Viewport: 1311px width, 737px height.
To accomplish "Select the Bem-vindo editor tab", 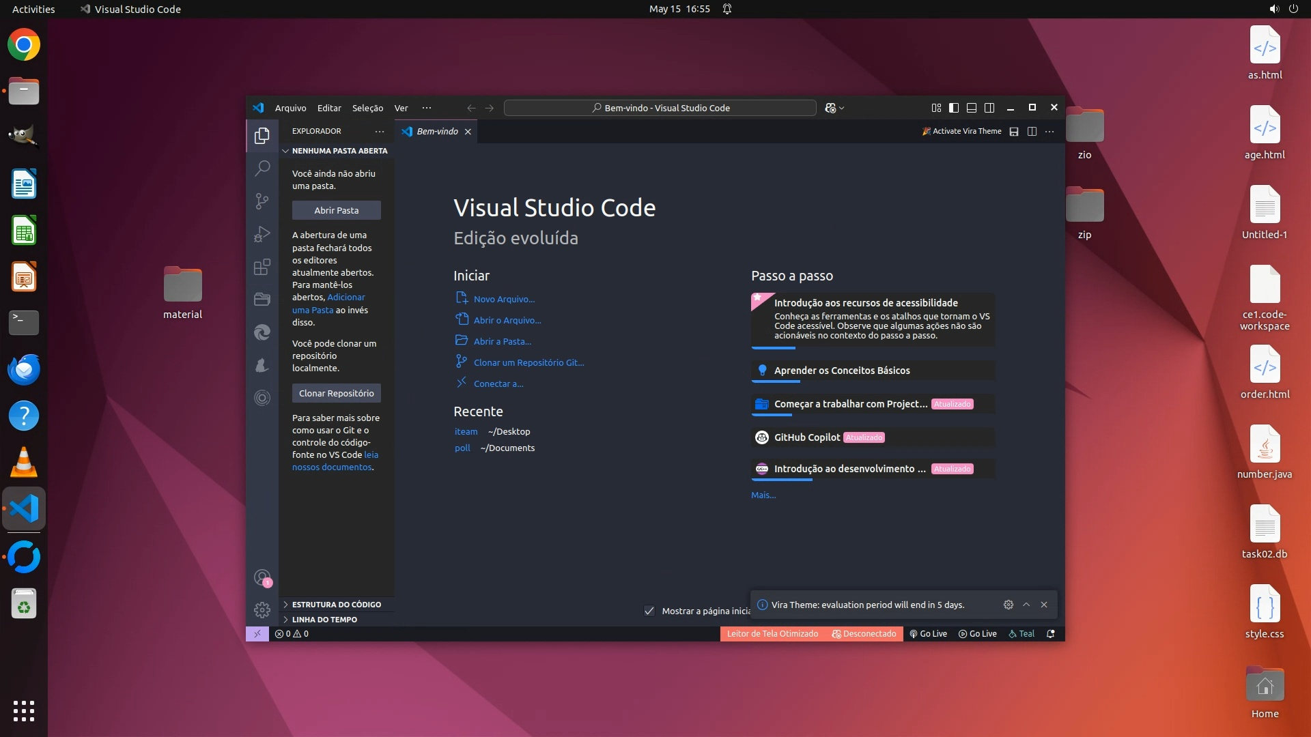I will (437, 131).
